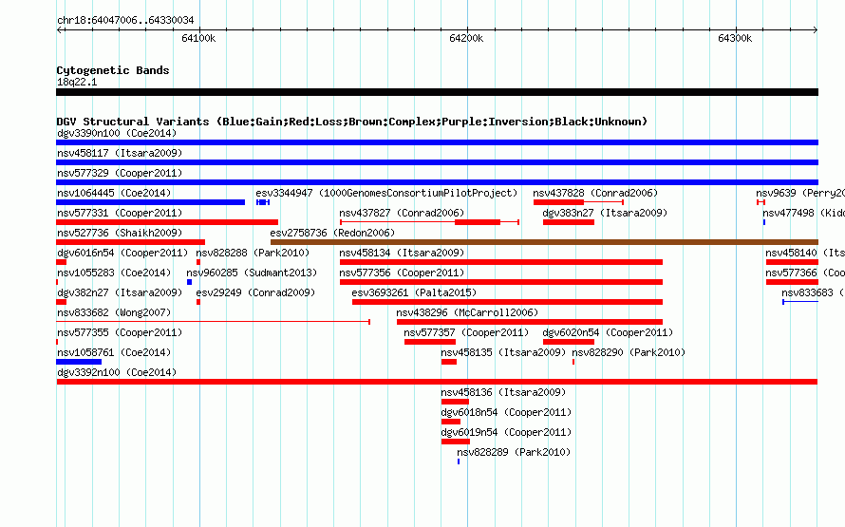Select the nsv833682 (Wong2007) thin red line
This screenshot has width=845, height=527.
213,322
